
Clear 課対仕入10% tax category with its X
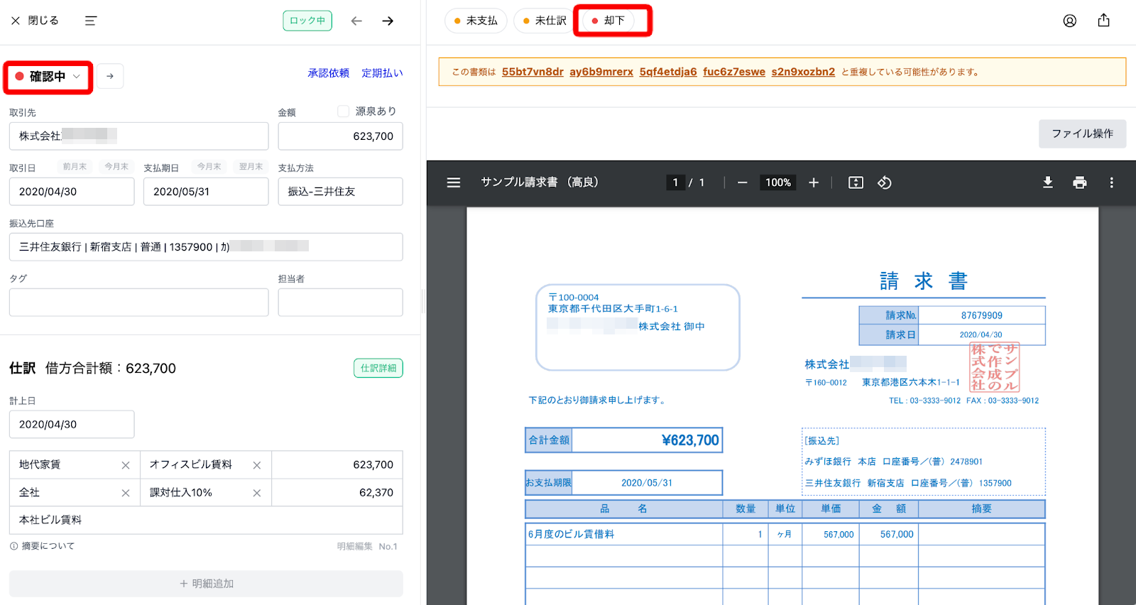coord(257,493)
